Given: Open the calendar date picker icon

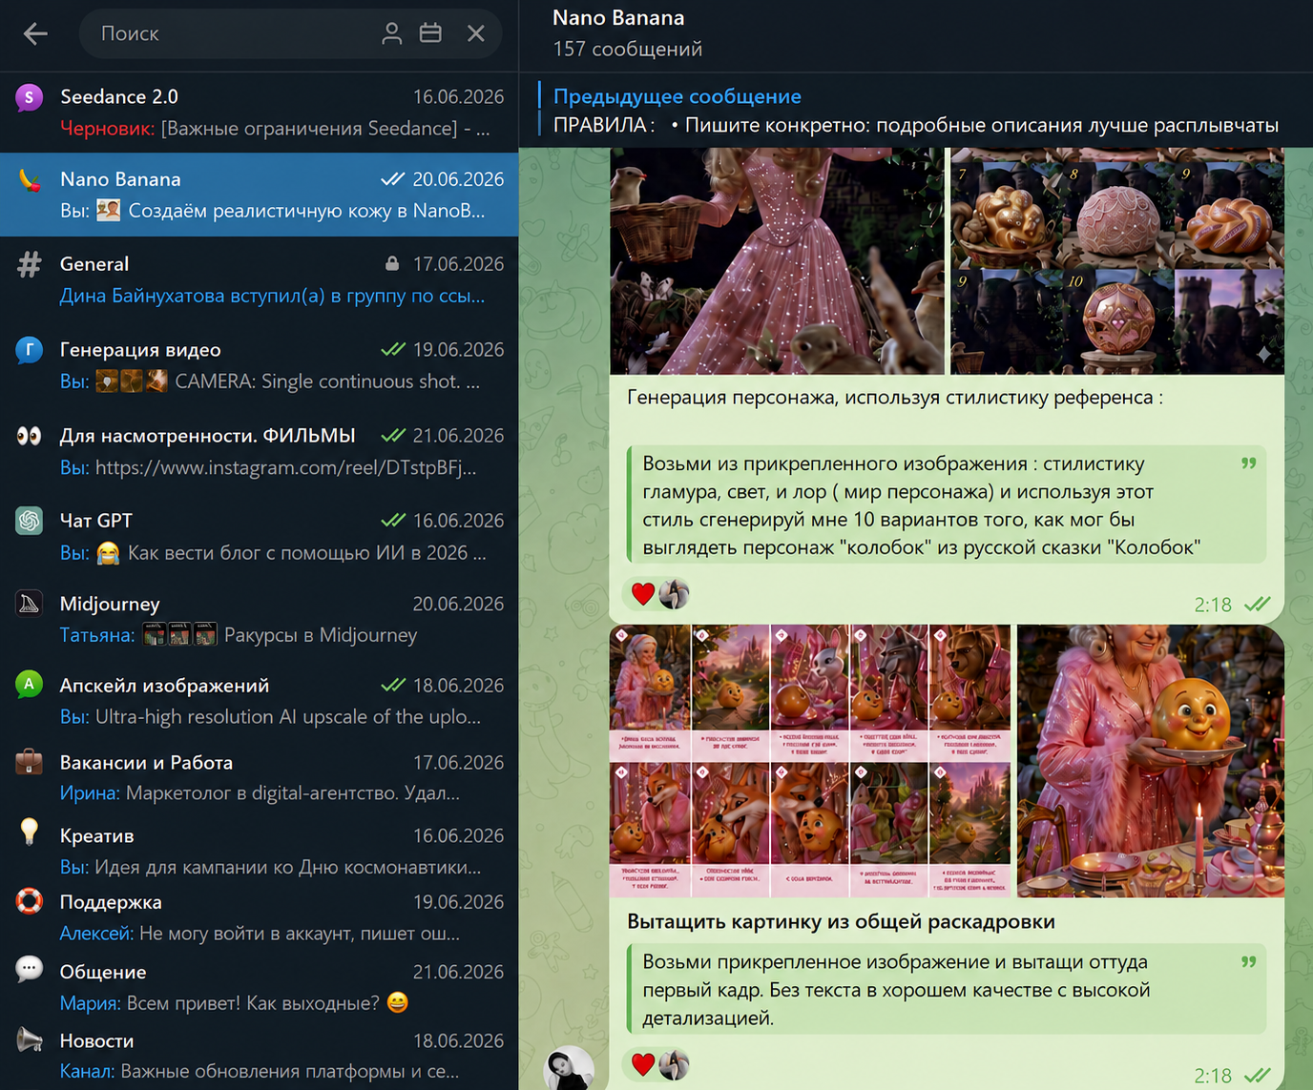Looking at the screenshot, I should pyautogui.click(x=430, y=33).
